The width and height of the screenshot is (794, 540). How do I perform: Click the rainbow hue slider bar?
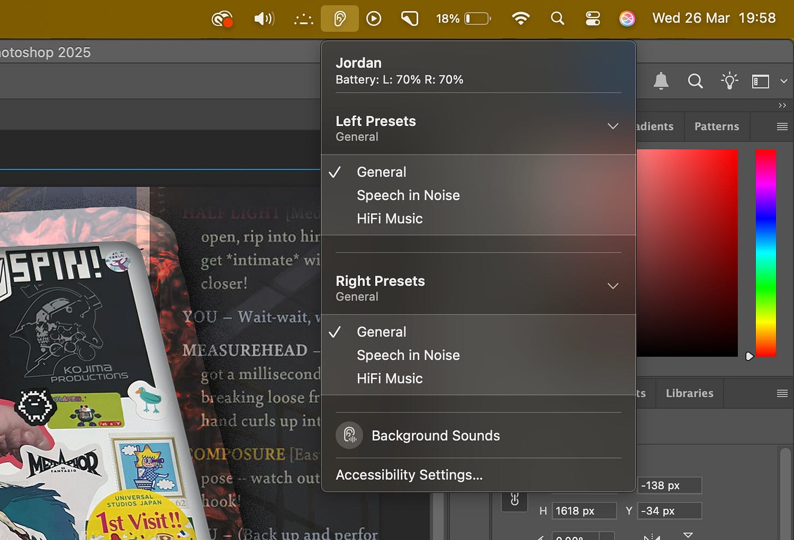766,253
